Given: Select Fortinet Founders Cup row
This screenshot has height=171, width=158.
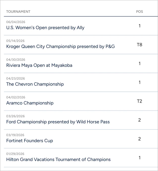Looking at the screenshot, I should click(x=81, y=139).
